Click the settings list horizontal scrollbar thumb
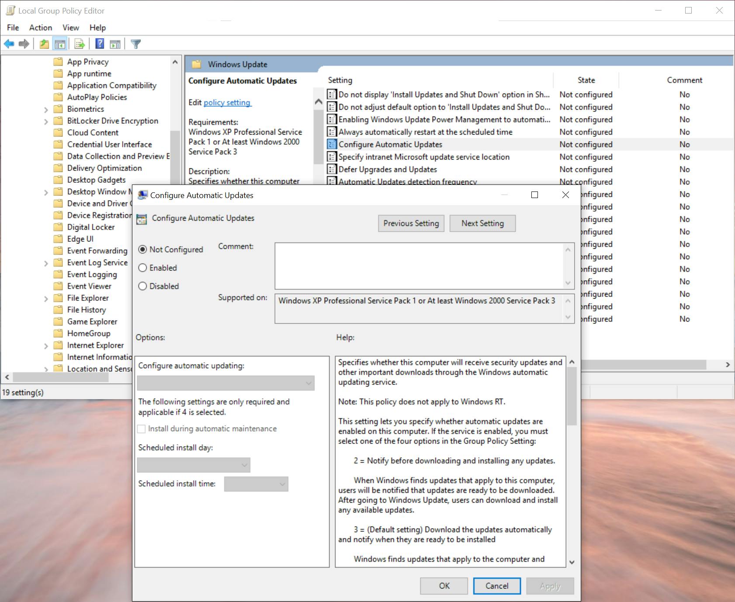735x602 pixels. pyautogui.click(x=642, y=365)
